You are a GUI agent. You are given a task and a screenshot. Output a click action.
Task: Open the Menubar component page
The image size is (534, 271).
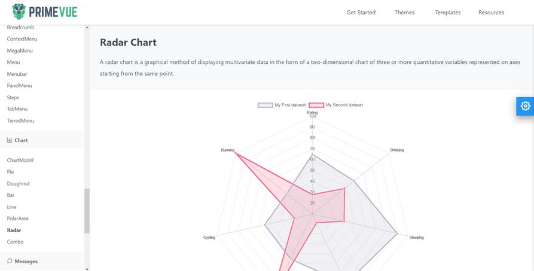click(17, 74)
